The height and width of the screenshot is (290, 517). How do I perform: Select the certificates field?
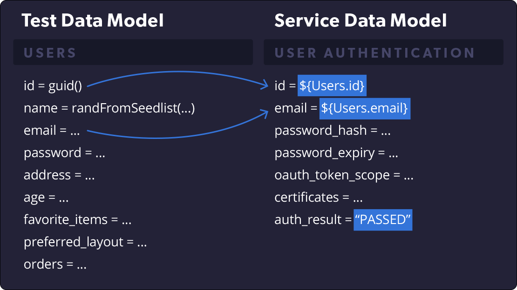point(319,198)
